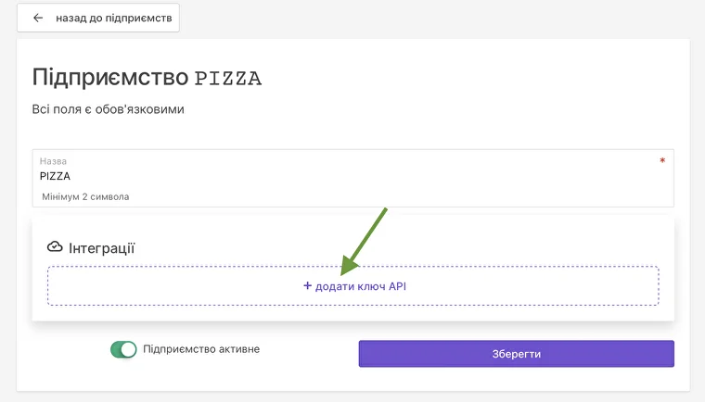
Task: Click the red required asterisk
Action: 662,162
